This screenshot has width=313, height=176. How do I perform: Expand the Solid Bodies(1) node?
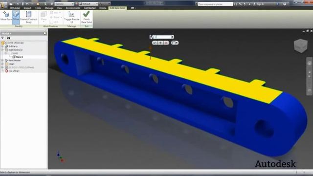coord(2,50)
